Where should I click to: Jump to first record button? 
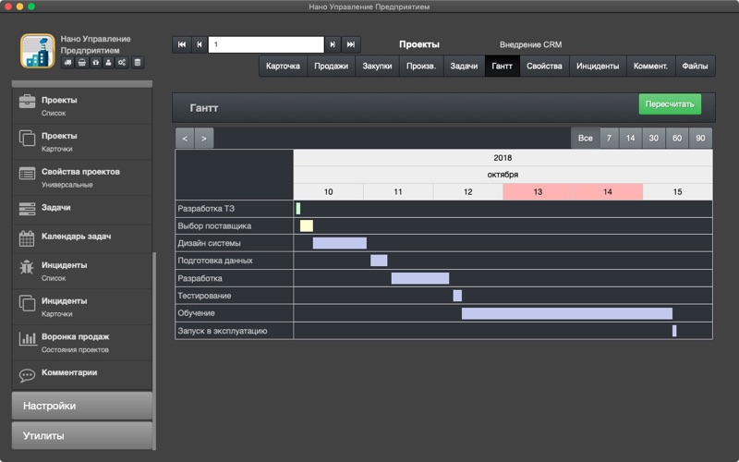tap(182, 44)
